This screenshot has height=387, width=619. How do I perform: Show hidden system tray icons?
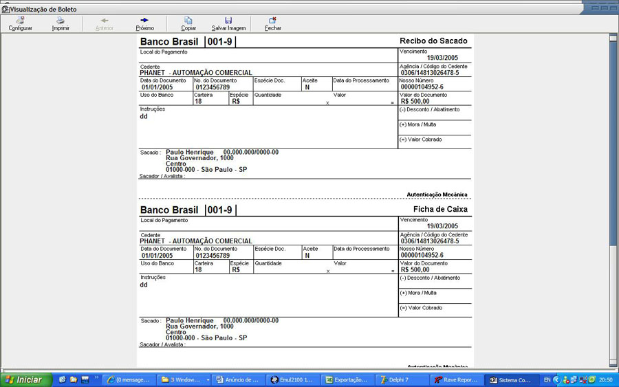[556, 379]
